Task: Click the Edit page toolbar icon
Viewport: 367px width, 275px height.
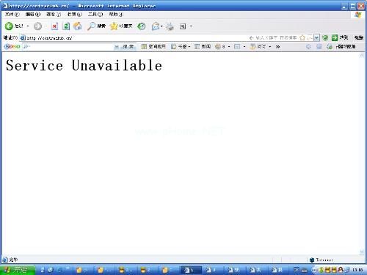Action: tap(183, 26)
